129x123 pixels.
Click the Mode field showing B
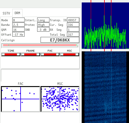pyautogui.click(x=18, y=20)
